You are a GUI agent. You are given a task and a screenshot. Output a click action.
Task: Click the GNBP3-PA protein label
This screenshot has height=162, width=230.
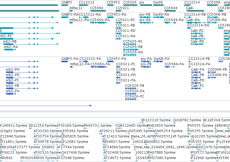point(70,59)
